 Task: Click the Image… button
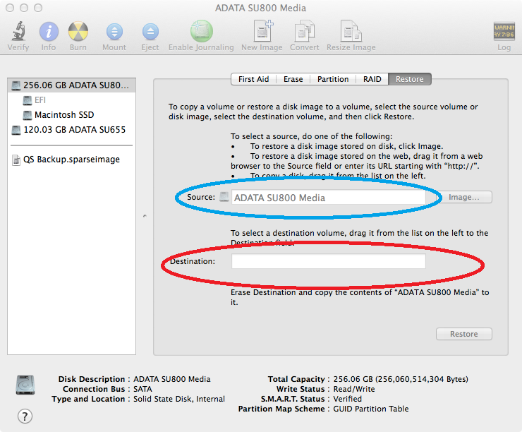tap(464, 197)
